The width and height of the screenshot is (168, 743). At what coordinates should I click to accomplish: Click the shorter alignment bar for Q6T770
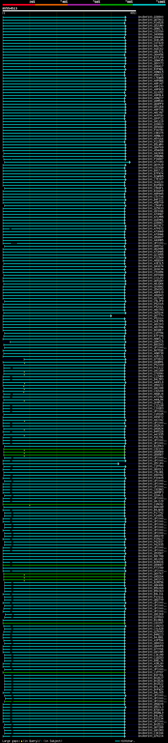[x=57, y=316]
